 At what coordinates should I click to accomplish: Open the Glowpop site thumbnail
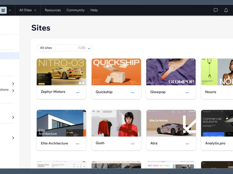click(171, 72)
